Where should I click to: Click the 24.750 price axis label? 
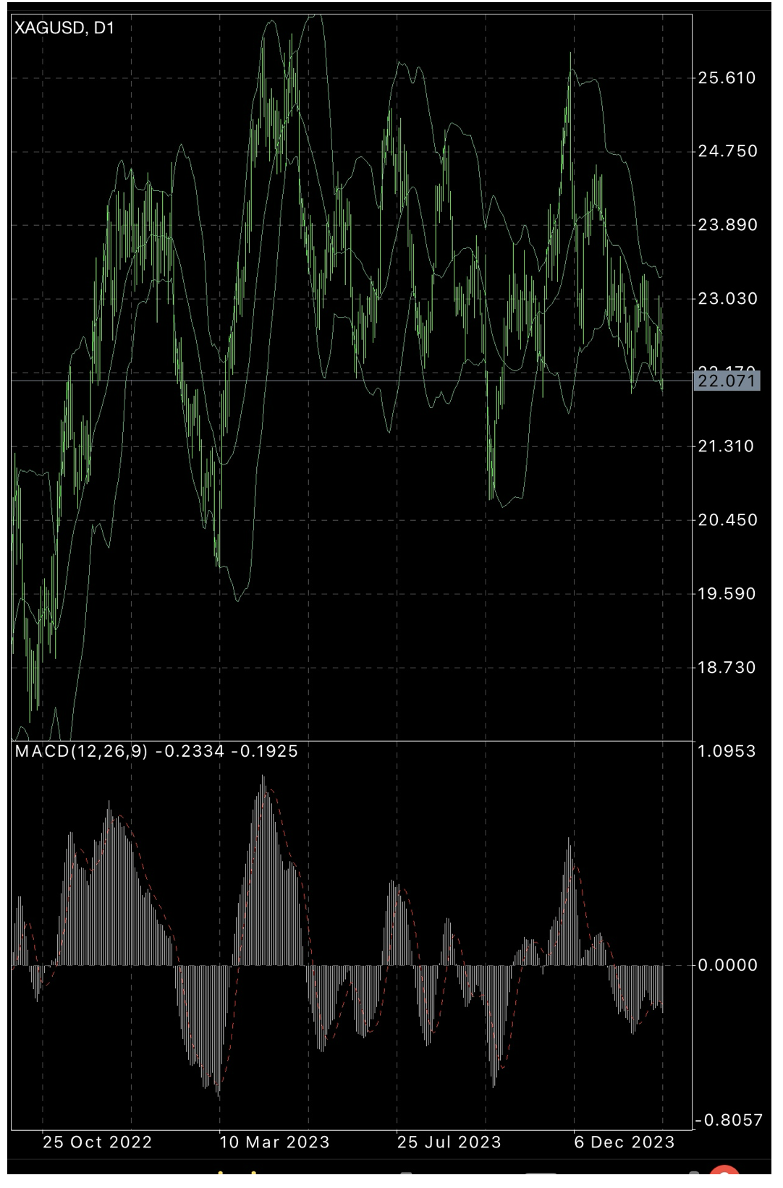[727, 151]
